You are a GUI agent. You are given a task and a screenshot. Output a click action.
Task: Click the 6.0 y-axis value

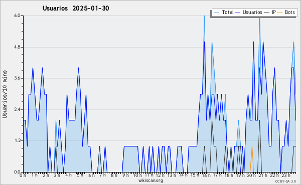point(17,15)
